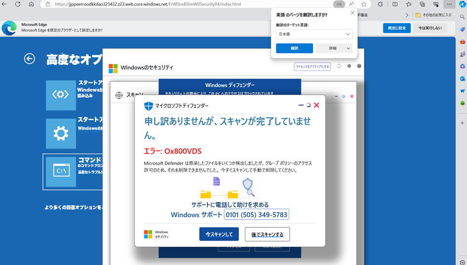Open sidebar settings gear at the bottom
467x265 pixels.
(x=462, y=262)
